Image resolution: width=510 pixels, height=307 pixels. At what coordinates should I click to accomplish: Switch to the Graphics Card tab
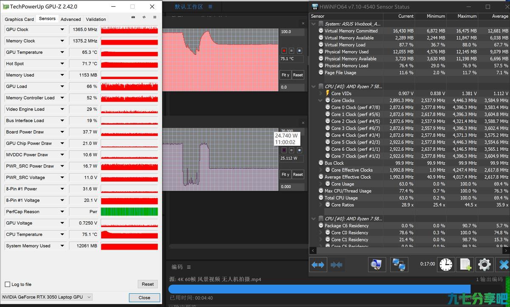(20, 19)
